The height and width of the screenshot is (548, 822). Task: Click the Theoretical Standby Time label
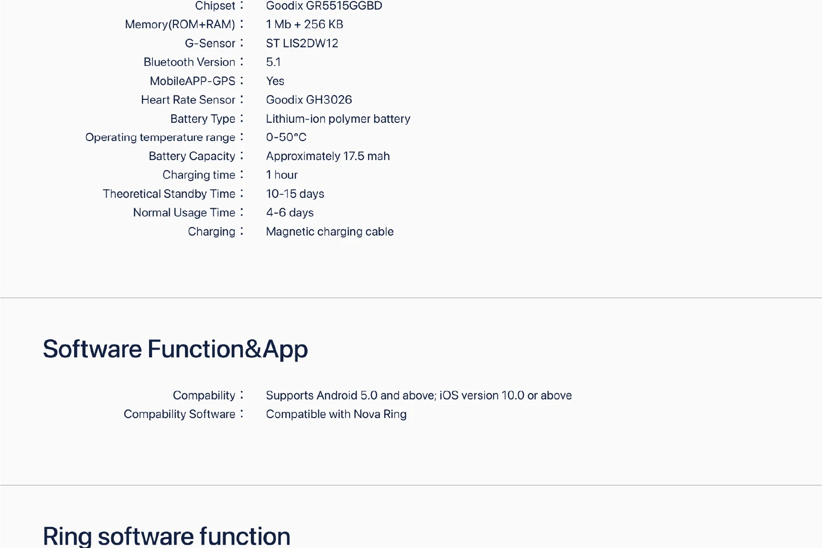pyautogui.click(x=169, y=193)
